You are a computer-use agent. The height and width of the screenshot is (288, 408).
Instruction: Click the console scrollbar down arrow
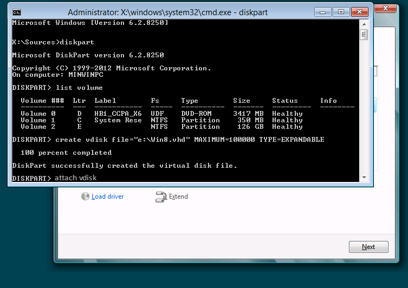[364, 178]
